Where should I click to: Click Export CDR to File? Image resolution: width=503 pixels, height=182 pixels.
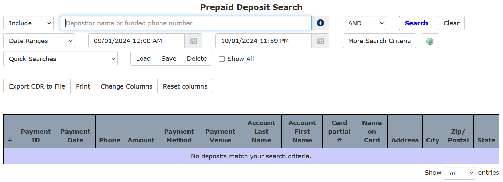click(x=37, y=86)
